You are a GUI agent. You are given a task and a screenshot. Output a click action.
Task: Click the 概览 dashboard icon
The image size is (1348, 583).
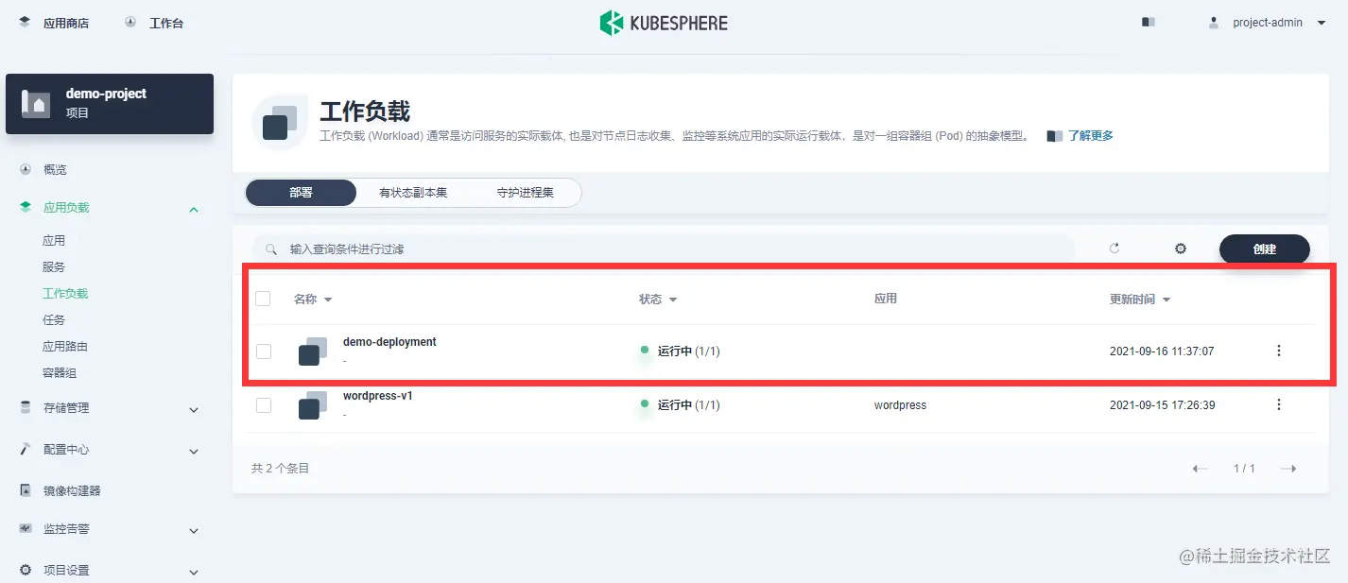click(26, 169)
